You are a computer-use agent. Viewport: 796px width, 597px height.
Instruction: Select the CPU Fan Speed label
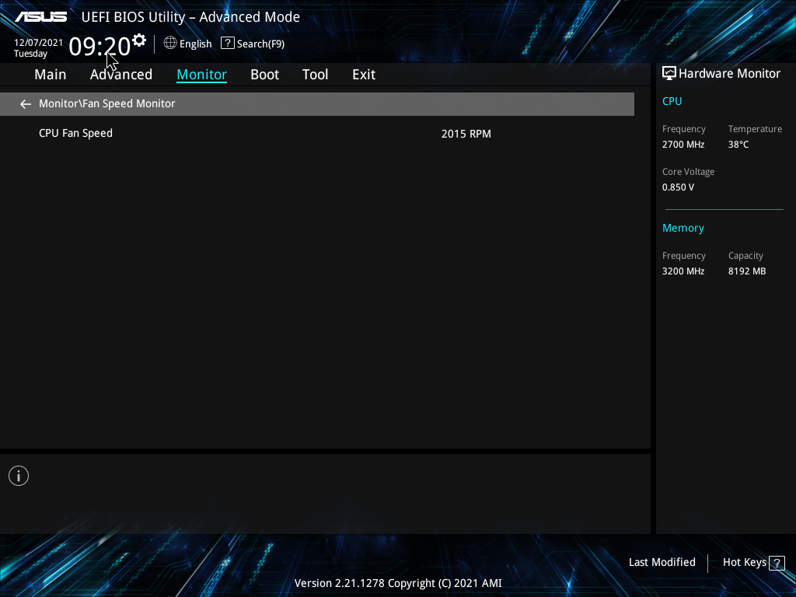click(75, 133)
